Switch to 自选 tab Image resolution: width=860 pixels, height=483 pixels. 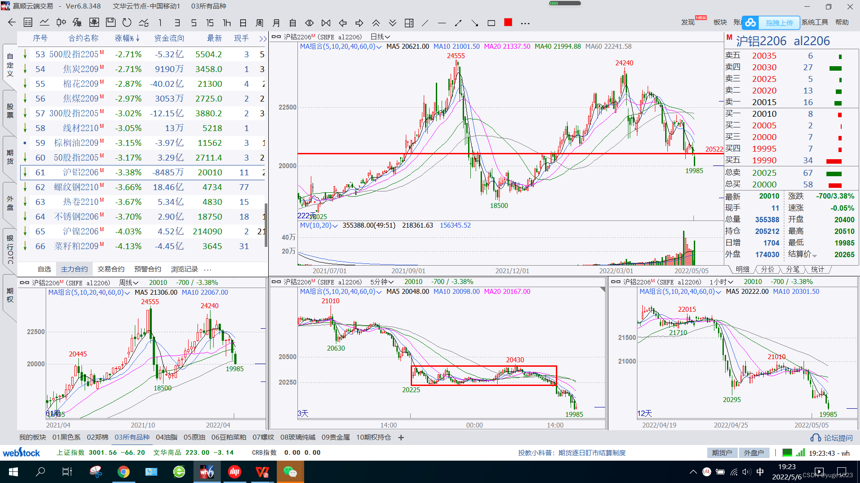click(x=44, y=269)
